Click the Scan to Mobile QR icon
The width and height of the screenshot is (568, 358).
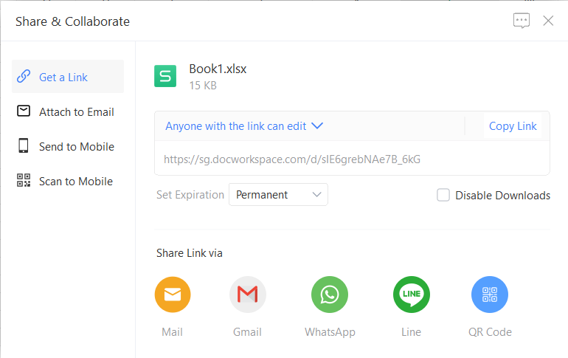24,181
